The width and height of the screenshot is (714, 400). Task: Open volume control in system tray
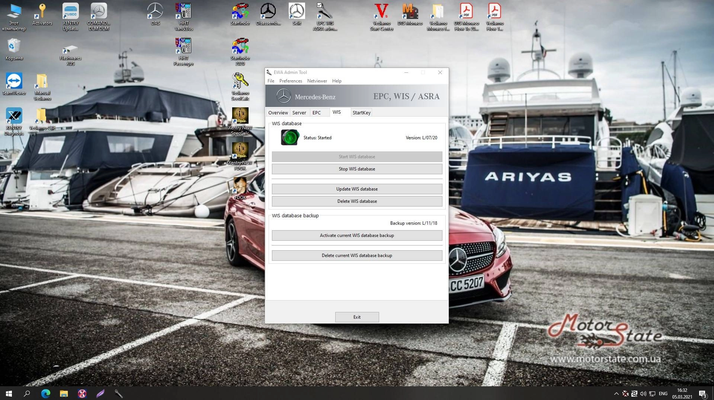[x=643, y=394]
